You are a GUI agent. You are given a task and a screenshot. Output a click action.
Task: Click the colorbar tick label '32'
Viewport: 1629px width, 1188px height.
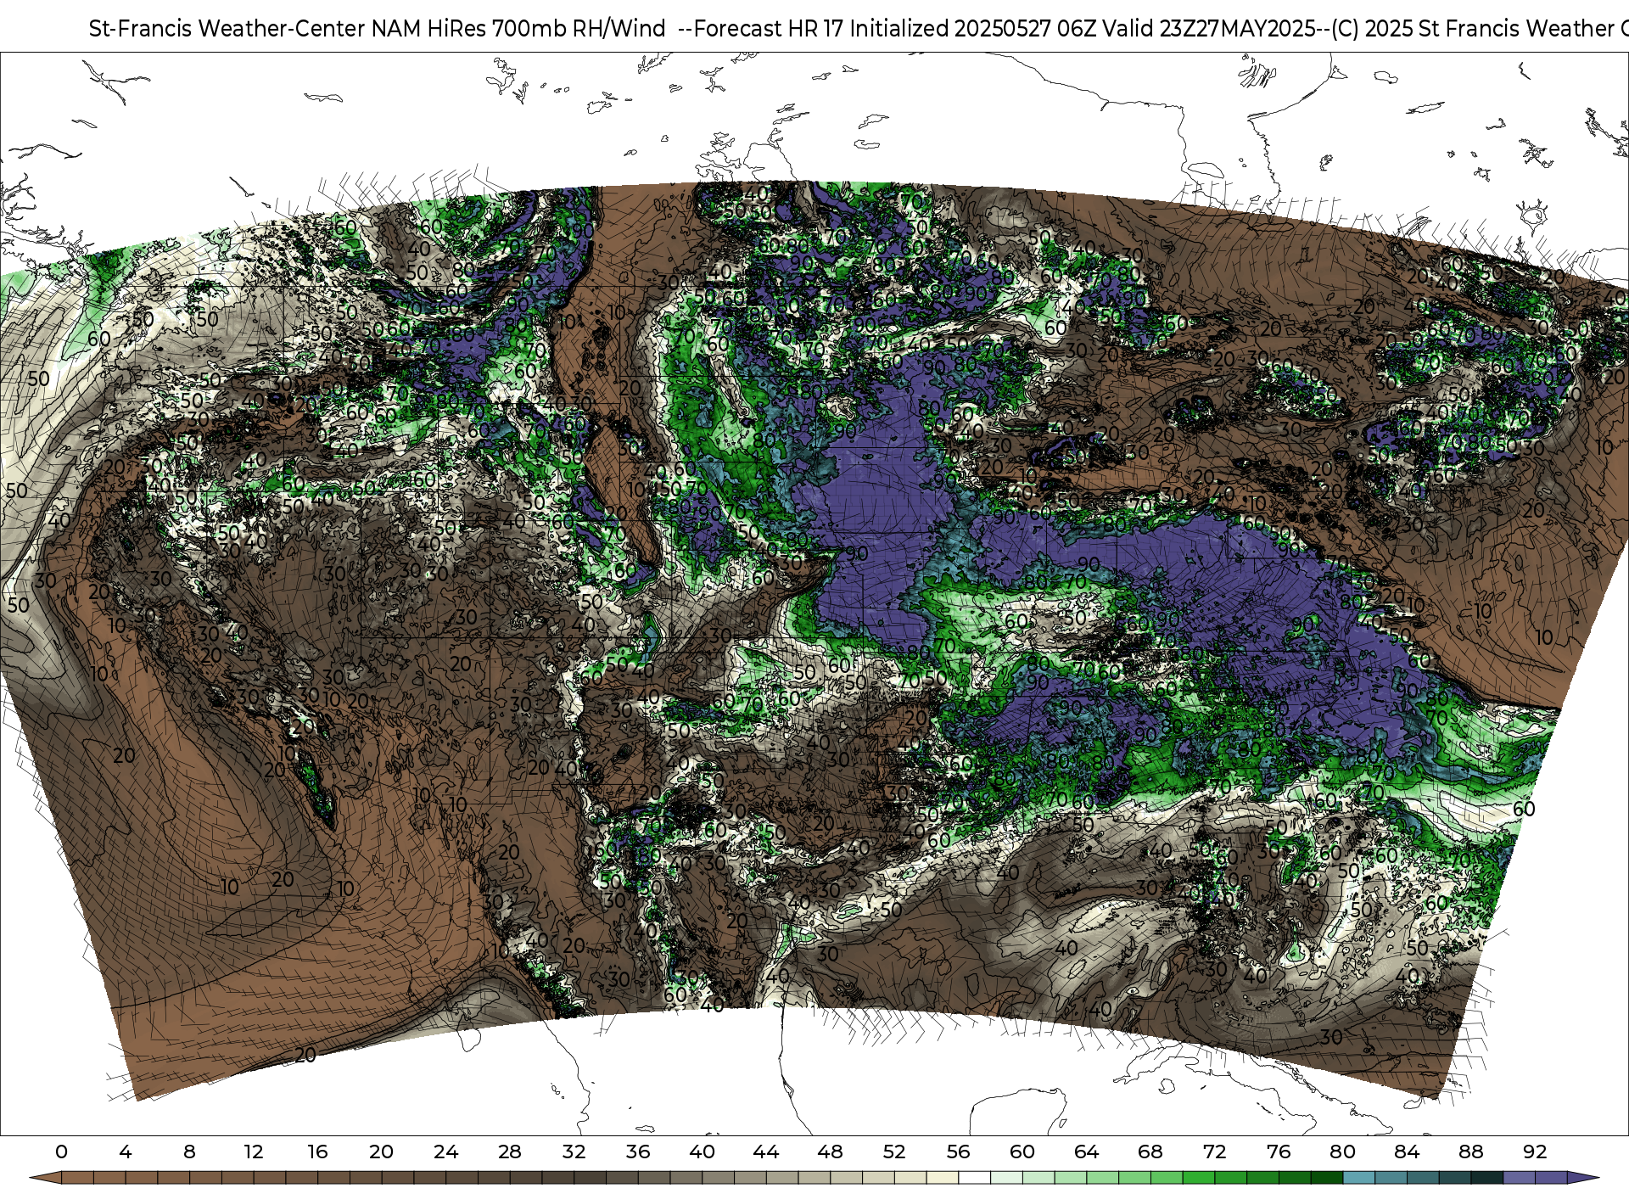tap(574, 1152)
